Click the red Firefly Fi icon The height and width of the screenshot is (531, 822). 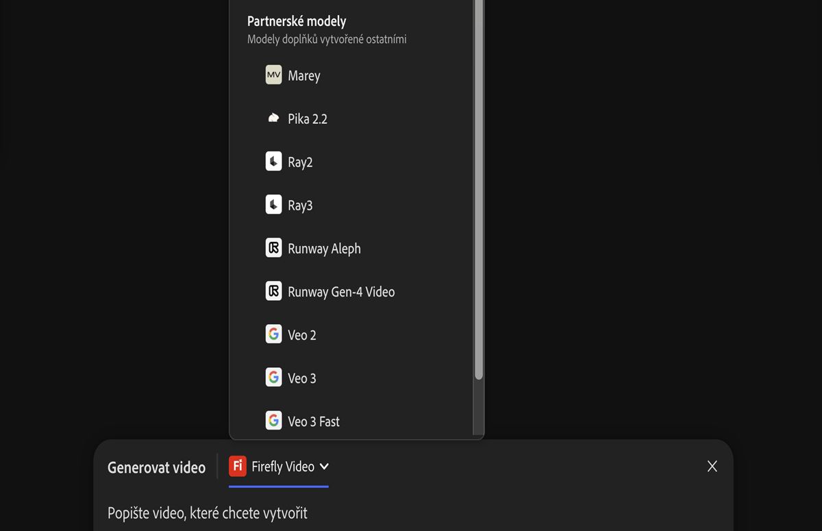tap(238, 467)
